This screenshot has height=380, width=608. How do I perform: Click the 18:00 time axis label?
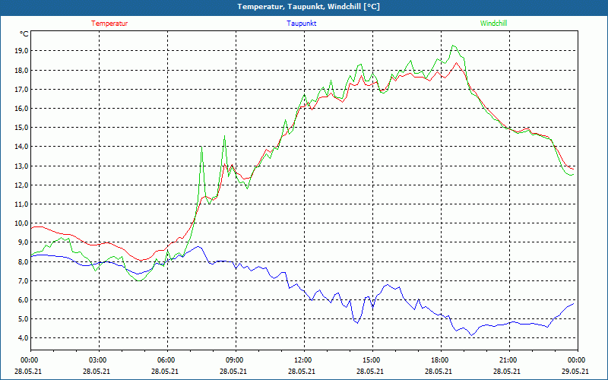click(x=441, y=360)
